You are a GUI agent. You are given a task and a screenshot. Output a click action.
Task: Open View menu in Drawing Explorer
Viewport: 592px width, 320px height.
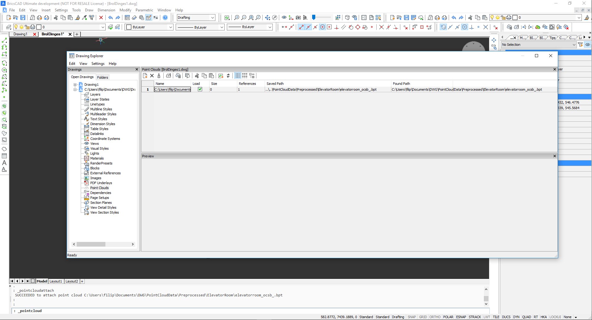pos(83,64)
